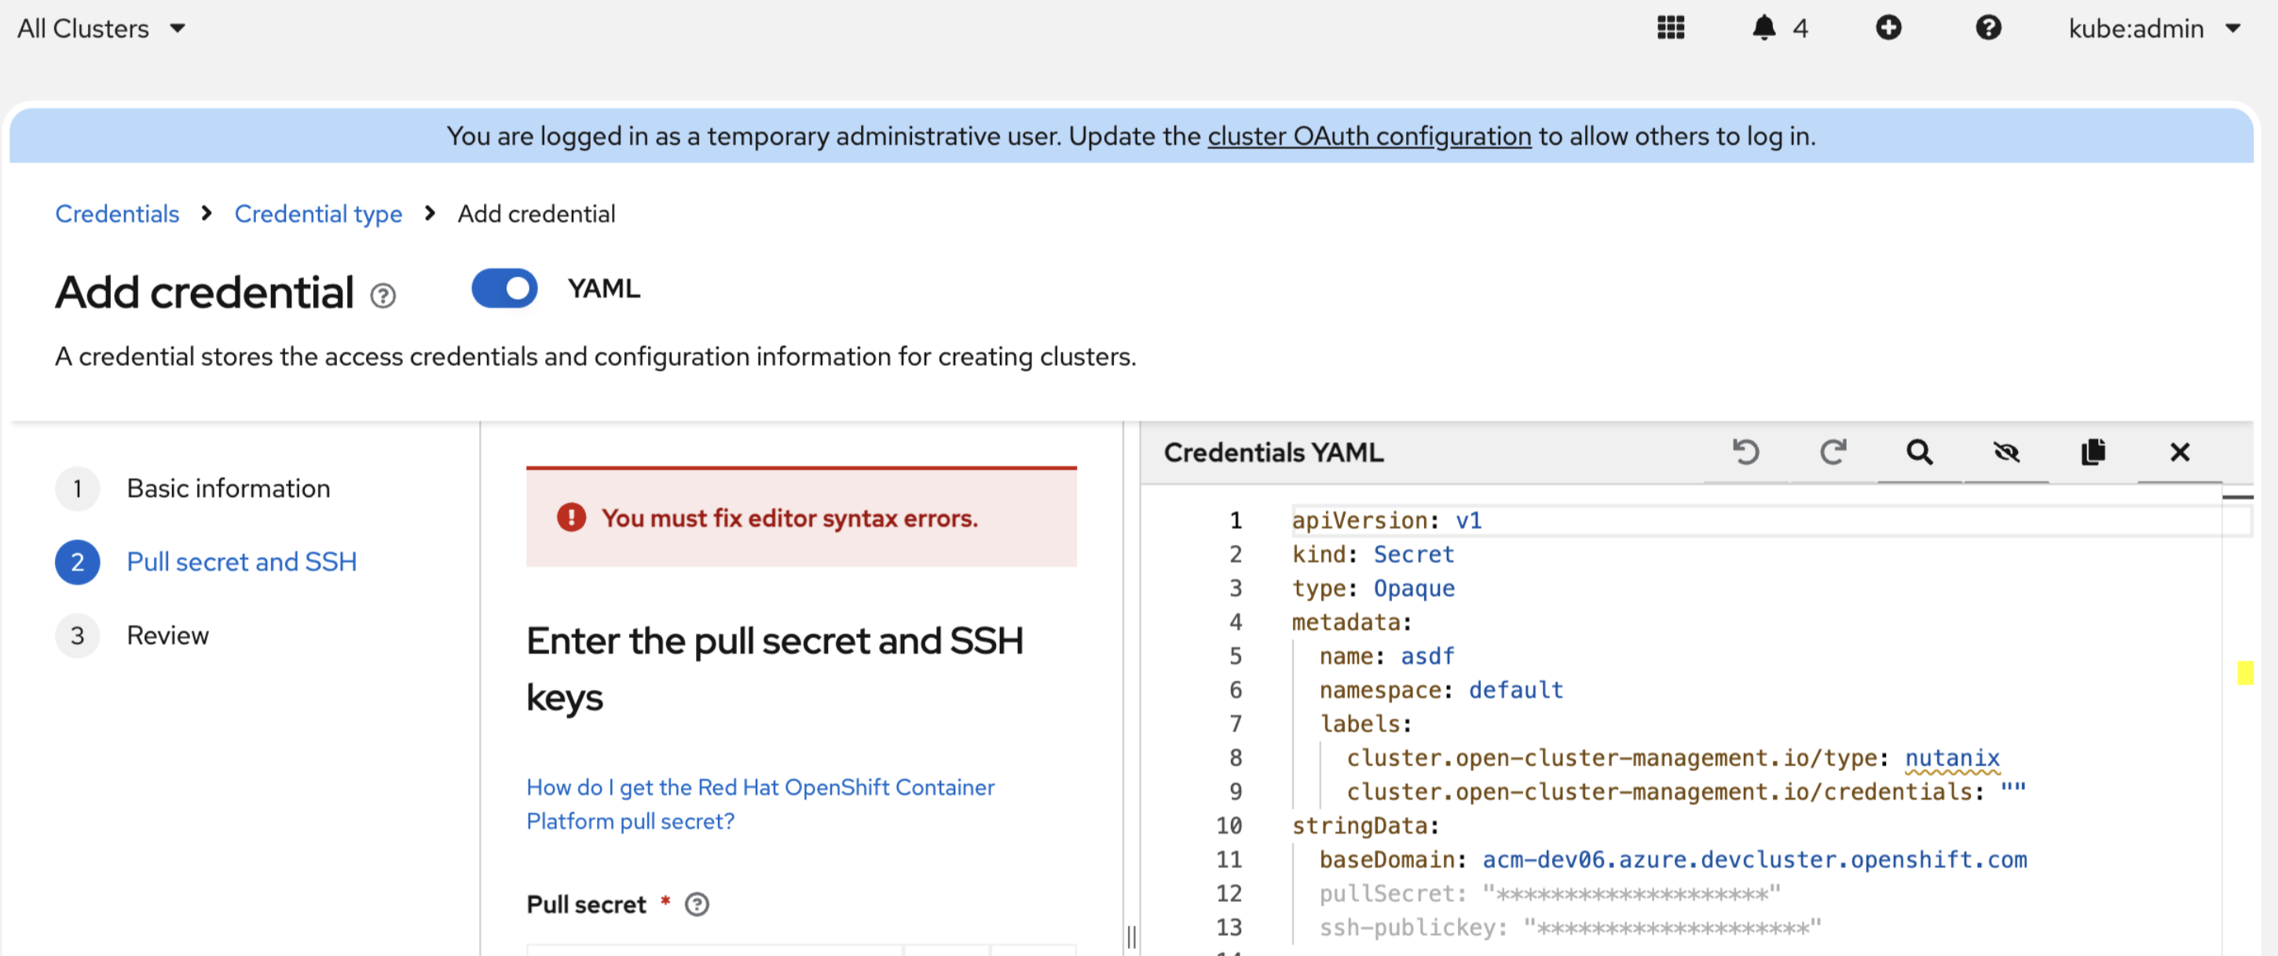Show help for the Pull secret field
This screenshot has height=956, width=2278.
point(697,904)
